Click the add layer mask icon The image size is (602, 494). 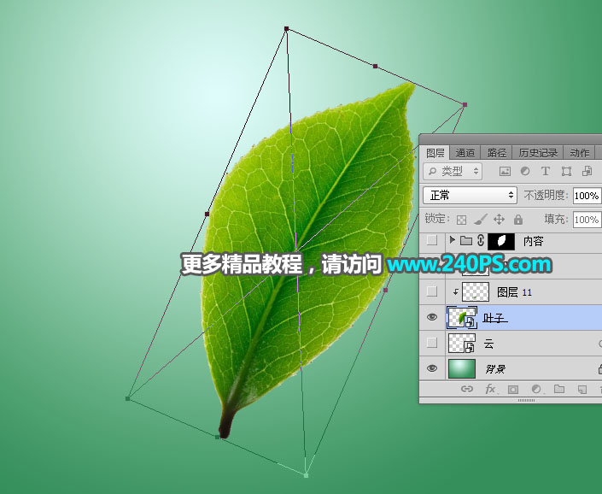513,389
